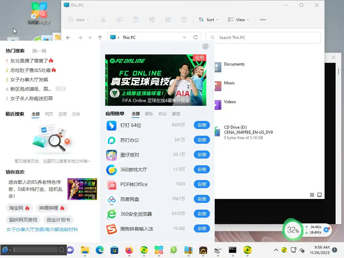Viewport: 344px width, 258px height.
Task: Click the taskbar search input box
Action: [36, 250]
